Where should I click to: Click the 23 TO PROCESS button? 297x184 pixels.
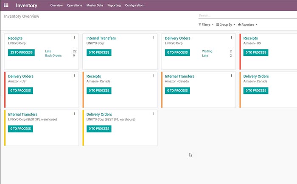click(x=21, y=52)
